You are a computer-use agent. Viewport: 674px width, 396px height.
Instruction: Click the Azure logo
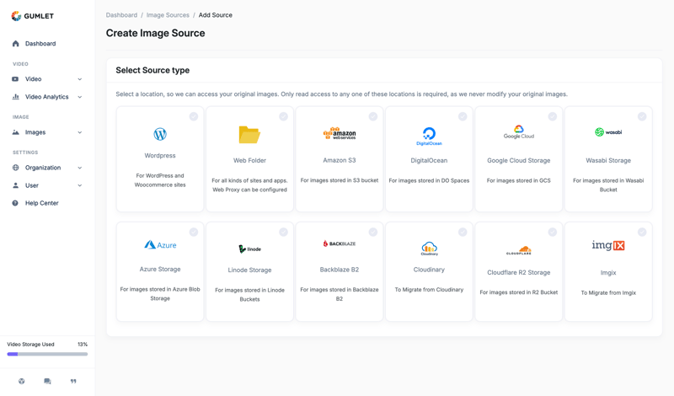pyautogui.click(x=160, y=245)
